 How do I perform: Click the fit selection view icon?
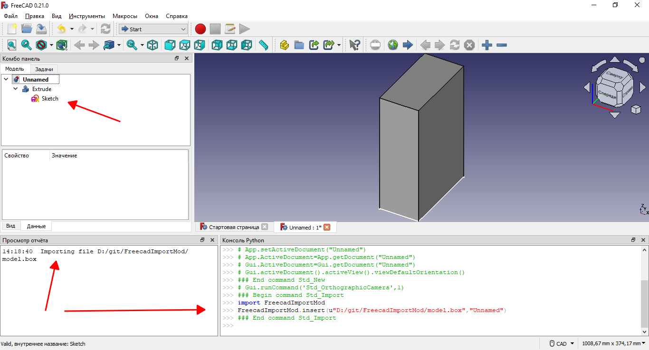pyautogui.click(x=27, y=45)
